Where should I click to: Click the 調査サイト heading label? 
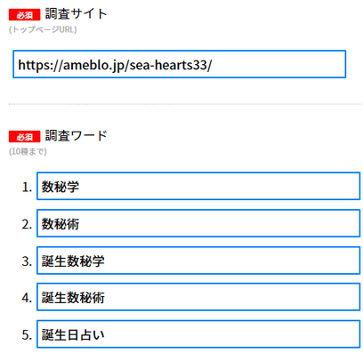coord(76,14)
